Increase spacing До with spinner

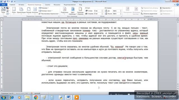121,10
